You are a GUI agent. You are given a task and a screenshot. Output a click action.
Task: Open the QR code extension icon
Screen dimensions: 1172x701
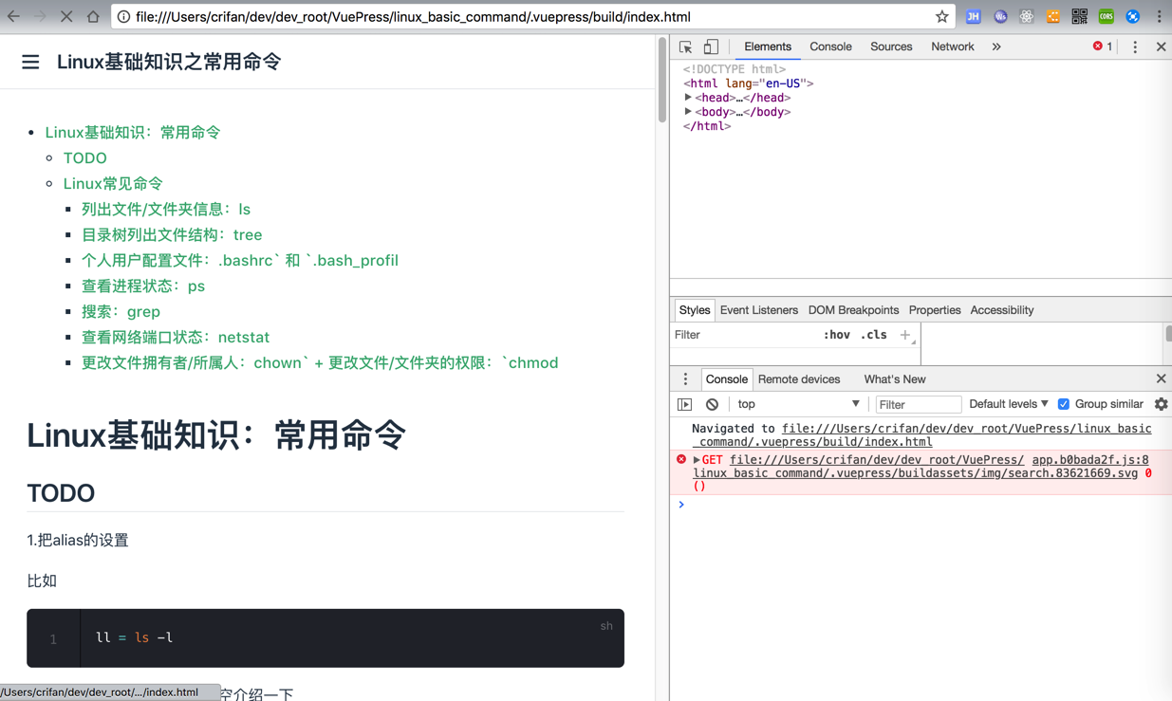point(1079,16)
